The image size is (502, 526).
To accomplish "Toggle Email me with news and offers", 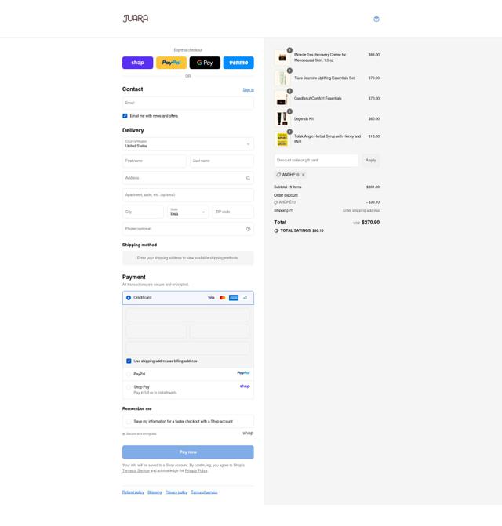I will coord(125,116).
